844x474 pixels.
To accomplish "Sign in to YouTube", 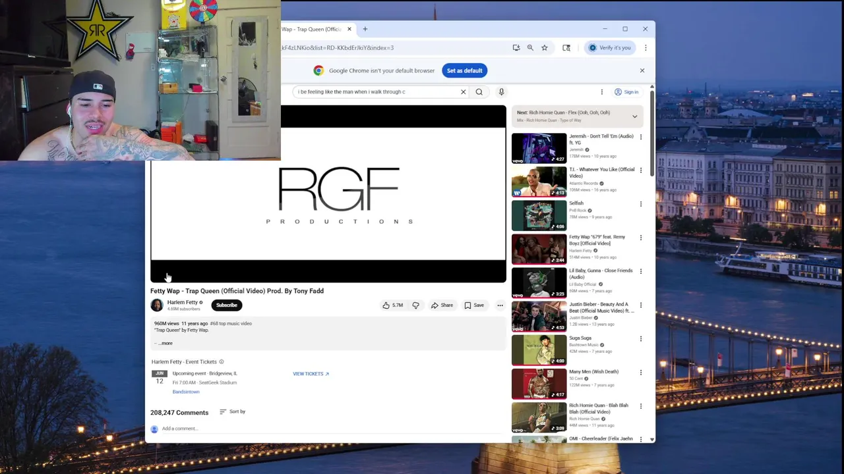I will pyautogui.click(x=626, y=92).
